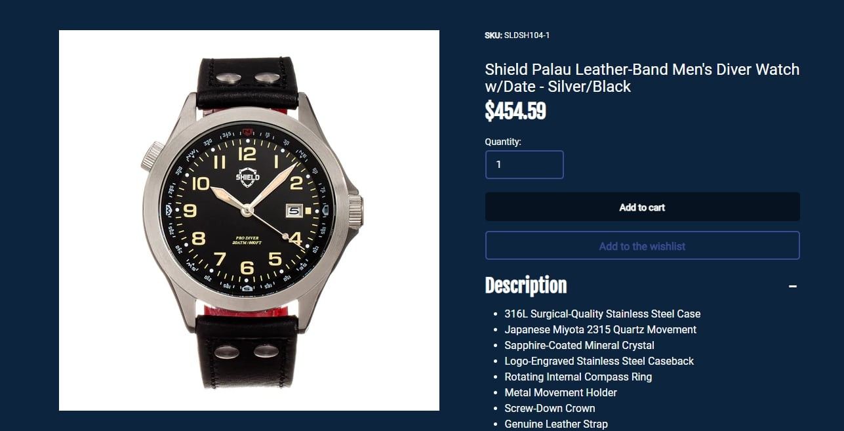Viewport: 844px width, 431px height.
Task: Open the watch product image
Action: click(249, 220)
